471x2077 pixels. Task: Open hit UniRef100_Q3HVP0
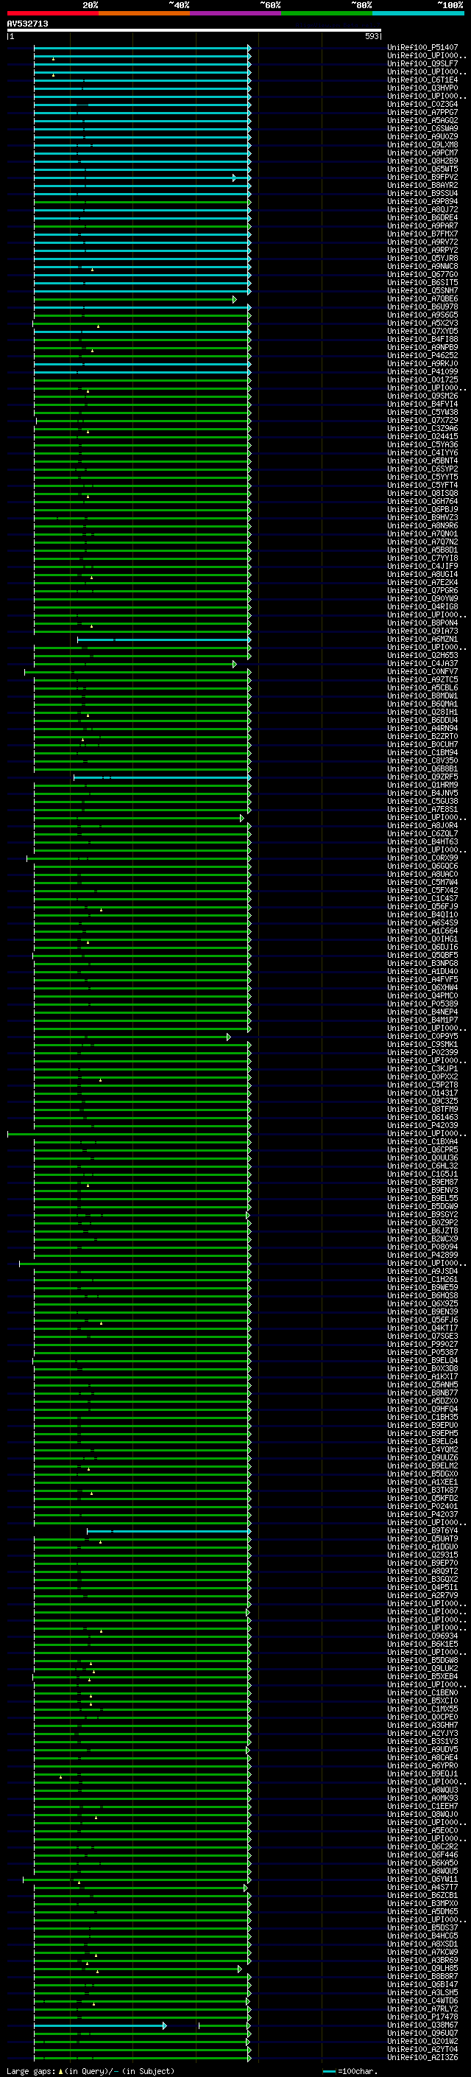pos(422,88)
